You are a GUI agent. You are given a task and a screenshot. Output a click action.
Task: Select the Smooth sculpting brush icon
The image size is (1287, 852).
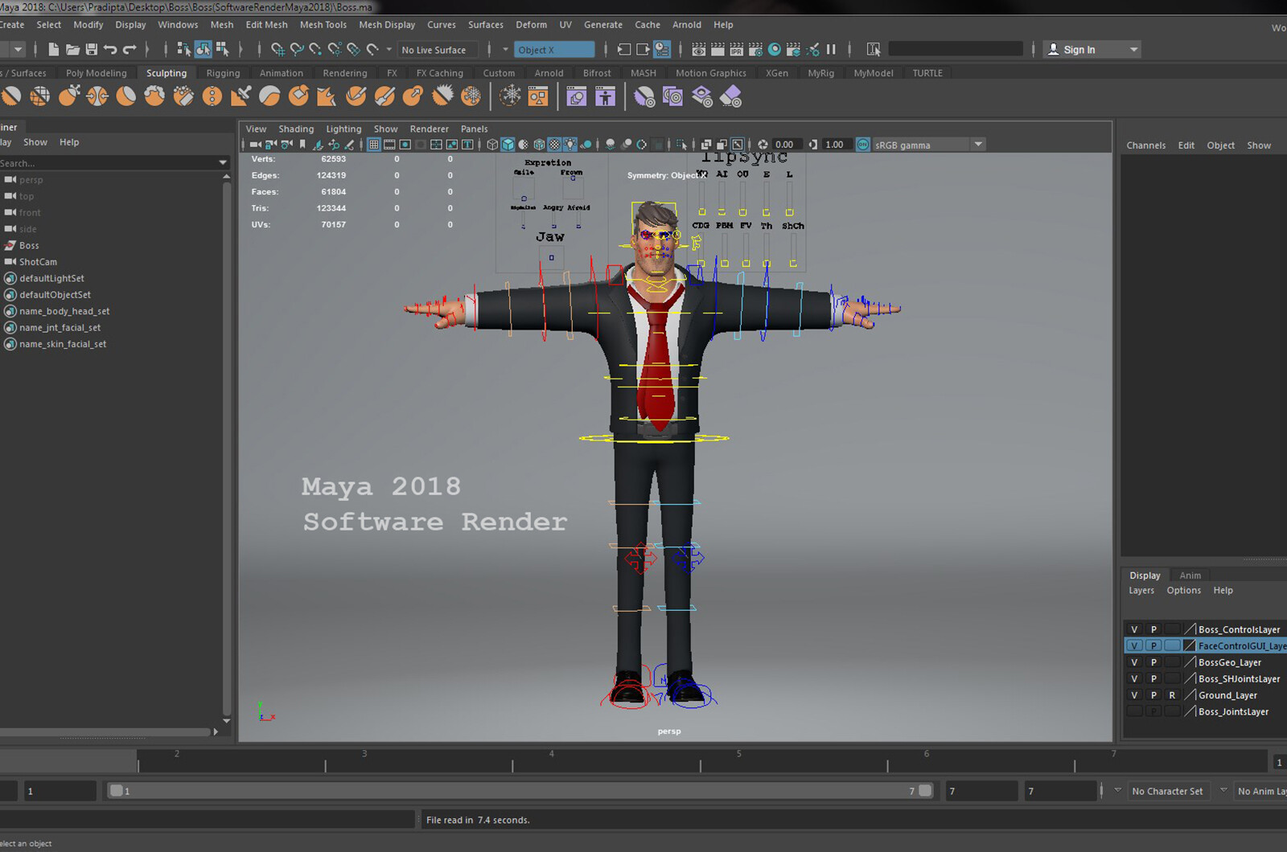pyautogui.click(x=39, y=96)
